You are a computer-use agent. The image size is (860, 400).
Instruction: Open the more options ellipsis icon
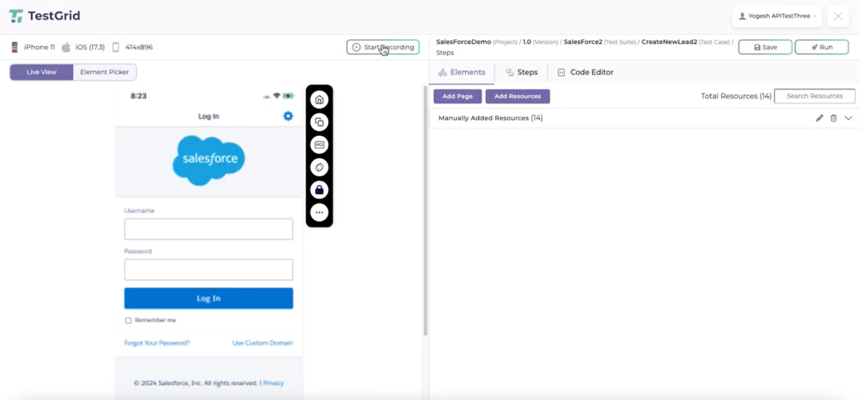point(319,213)
